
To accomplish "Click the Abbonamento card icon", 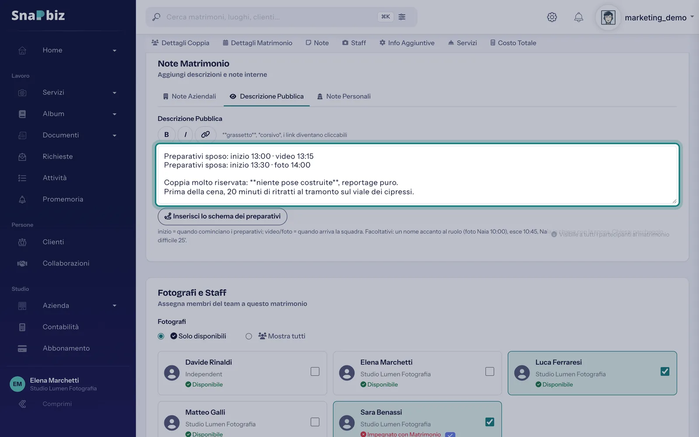I will tap(22, 349).
